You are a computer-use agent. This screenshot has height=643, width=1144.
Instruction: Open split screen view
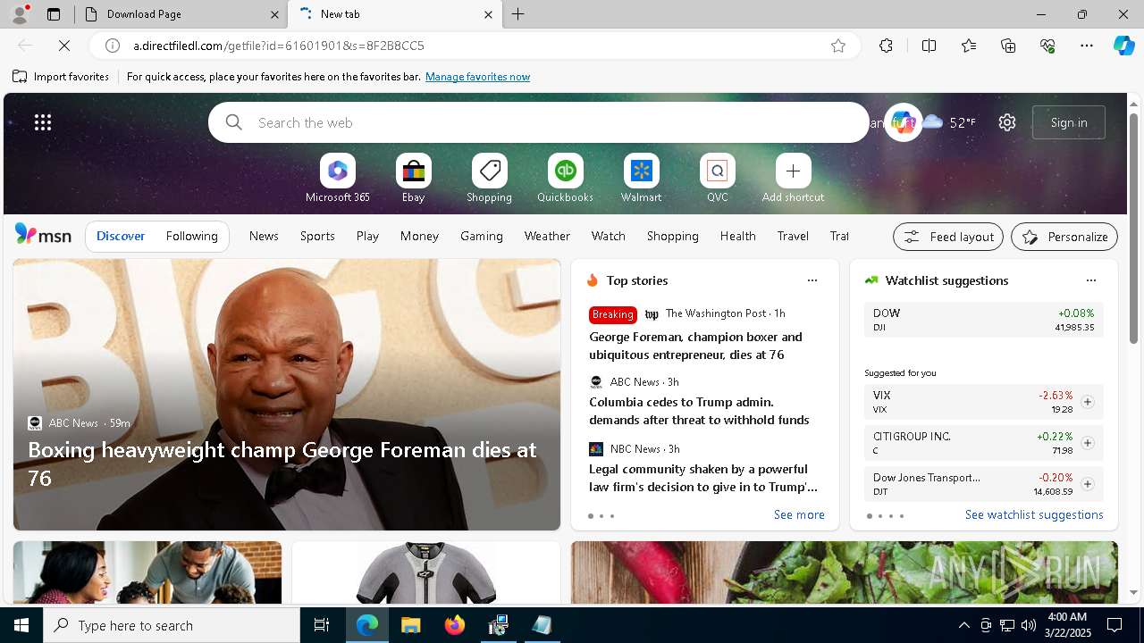click(929, 46)
